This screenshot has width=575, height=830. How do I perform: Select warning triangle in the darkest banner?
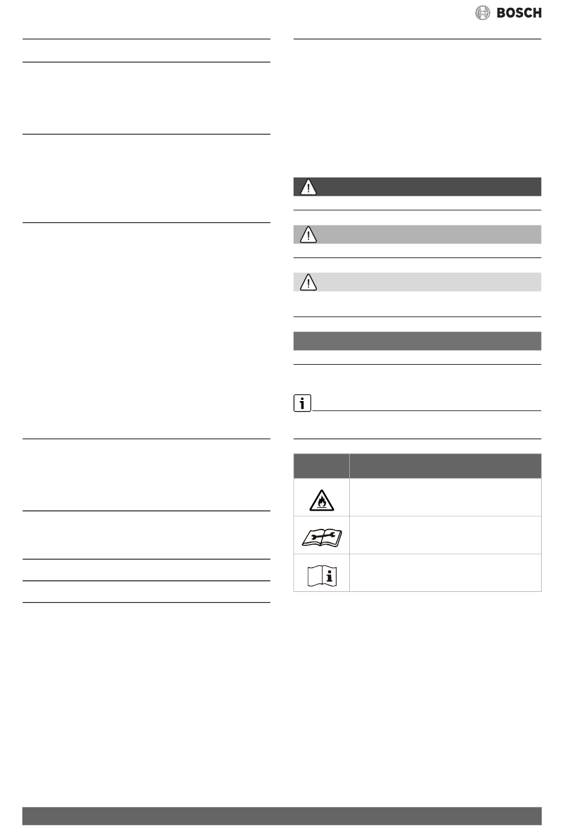[309, 187]
